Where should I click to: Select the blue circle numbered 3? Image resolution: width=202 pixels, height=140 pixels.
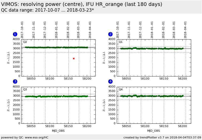click(x=15, y=81)
